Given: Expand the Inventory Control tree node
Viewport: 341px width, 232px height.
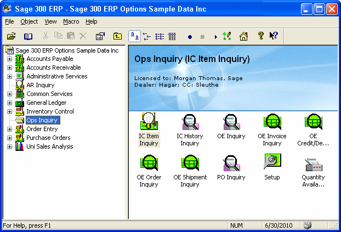Looking at the screenshot, I should coord(9,111).
